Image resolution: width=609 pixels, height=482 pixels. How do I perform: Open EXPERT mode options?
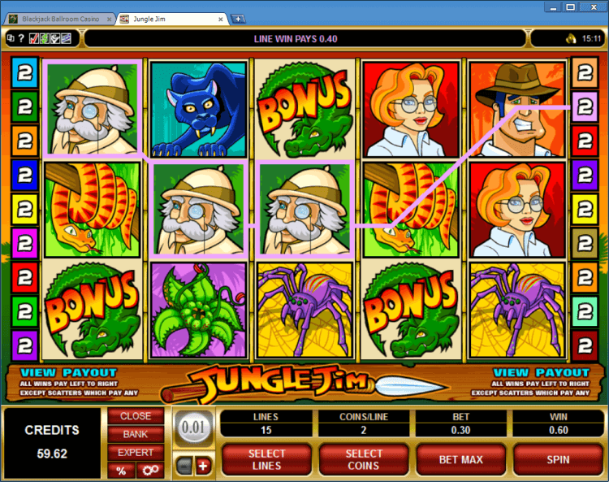[136, 453]
